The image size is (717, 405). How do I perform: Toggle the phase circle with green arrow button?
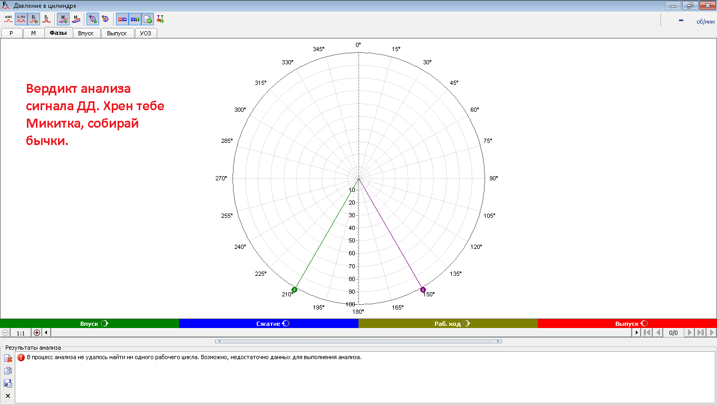click(92, 19)
